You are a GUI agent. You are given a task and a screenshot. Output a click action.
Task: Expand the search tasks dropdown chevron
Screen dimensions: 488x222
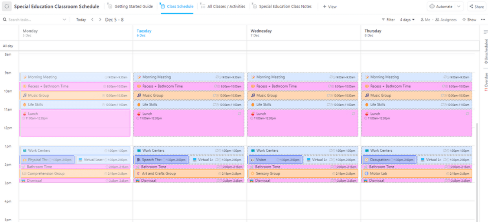tap(64, 20)
